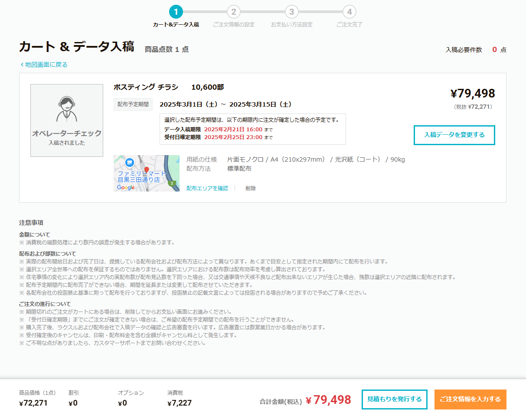Image resolution: width=526 pixels, height=419 pixels.
Task: Click the footer オプション ¥0 value
Action: (122, 403)
